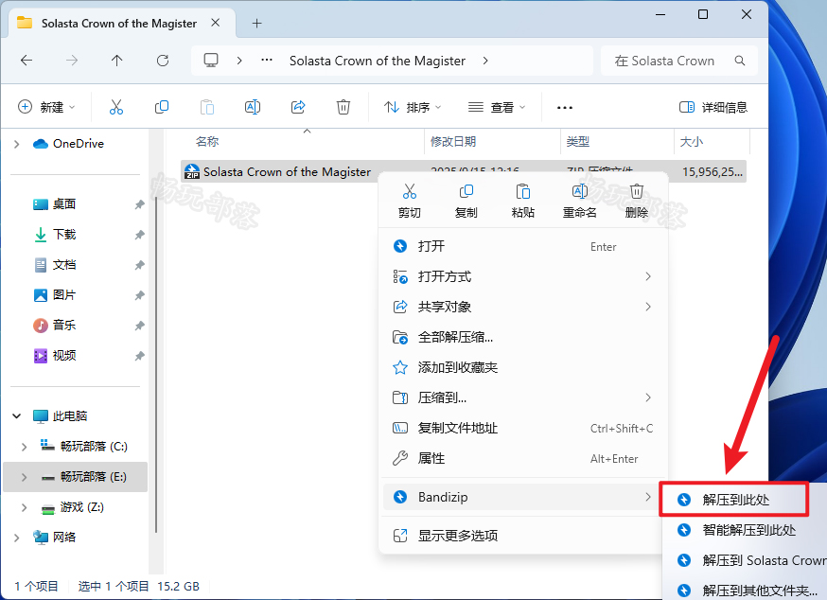Click the Copy icon in toolbar

162,107
